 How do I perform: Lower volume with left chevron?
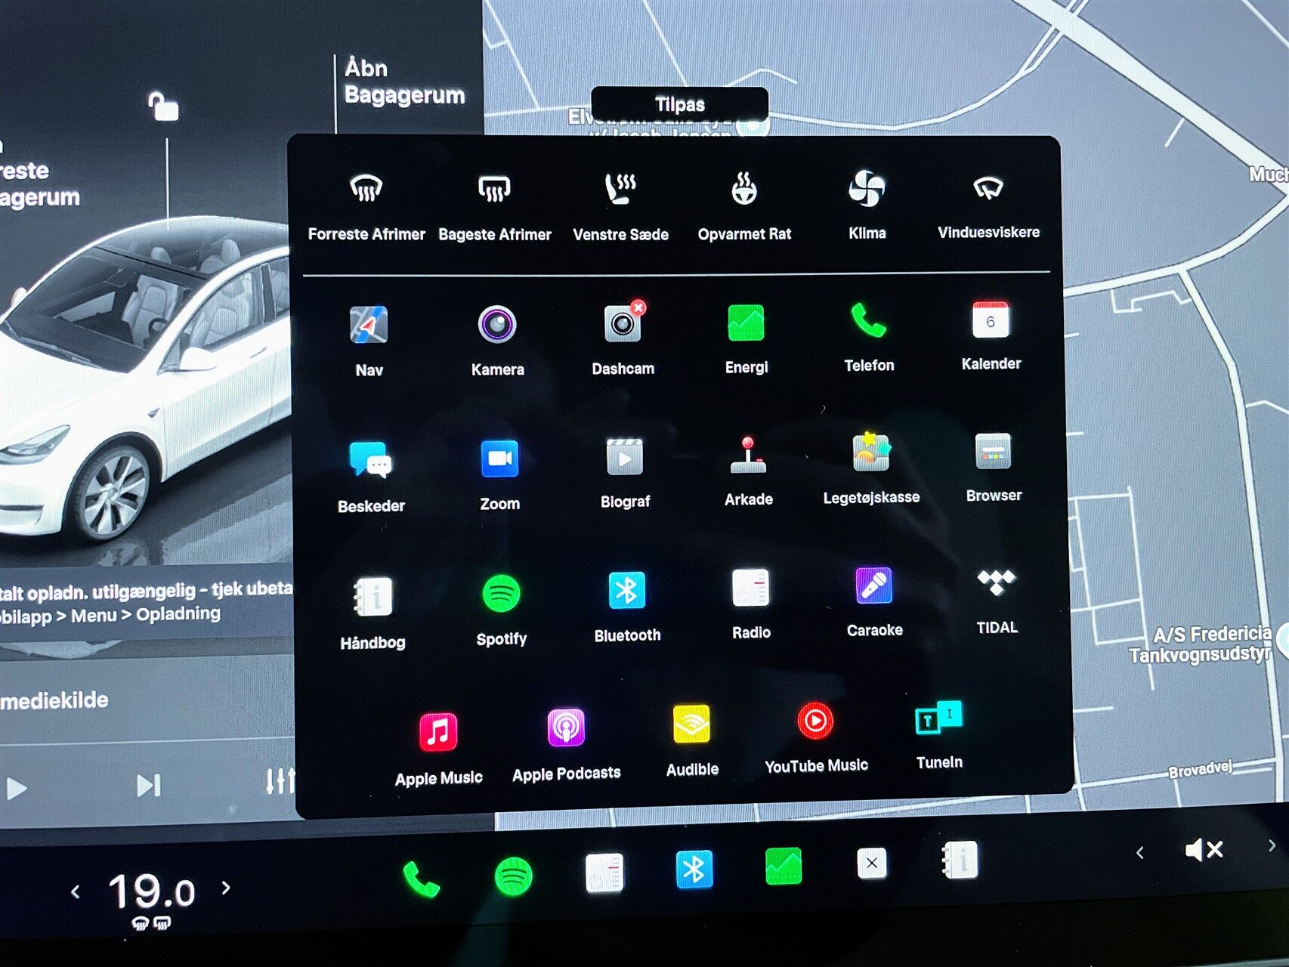click(x=1139, y=853)
